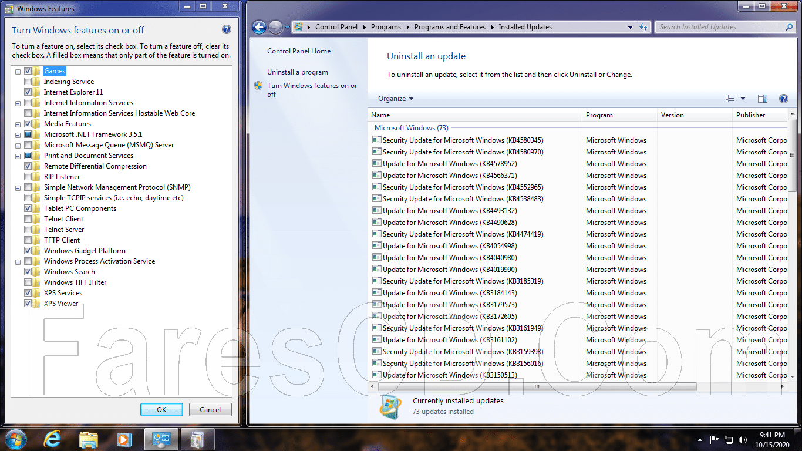The height and width of the screenshot is (451, 802).
Task: Open Internet Explorer from taskbar
Action: click(53, 439)
